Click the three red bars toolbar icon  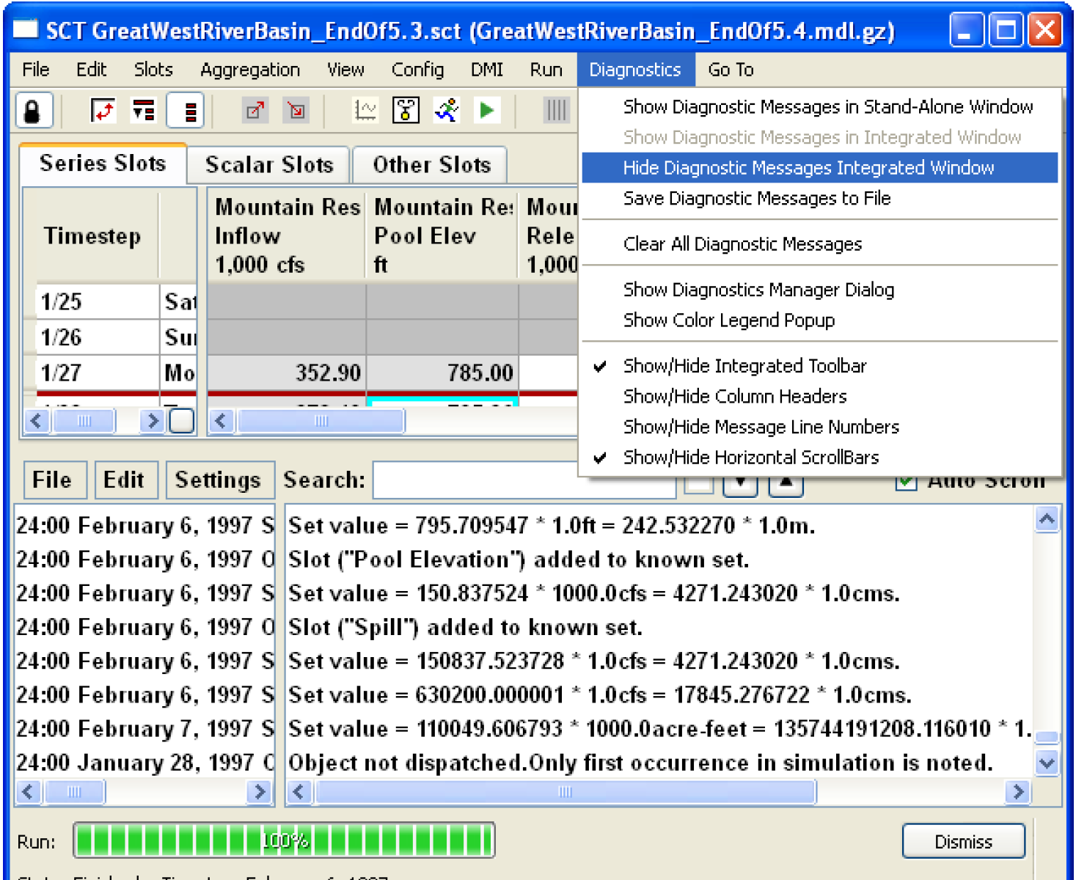[x=186, y=111]
